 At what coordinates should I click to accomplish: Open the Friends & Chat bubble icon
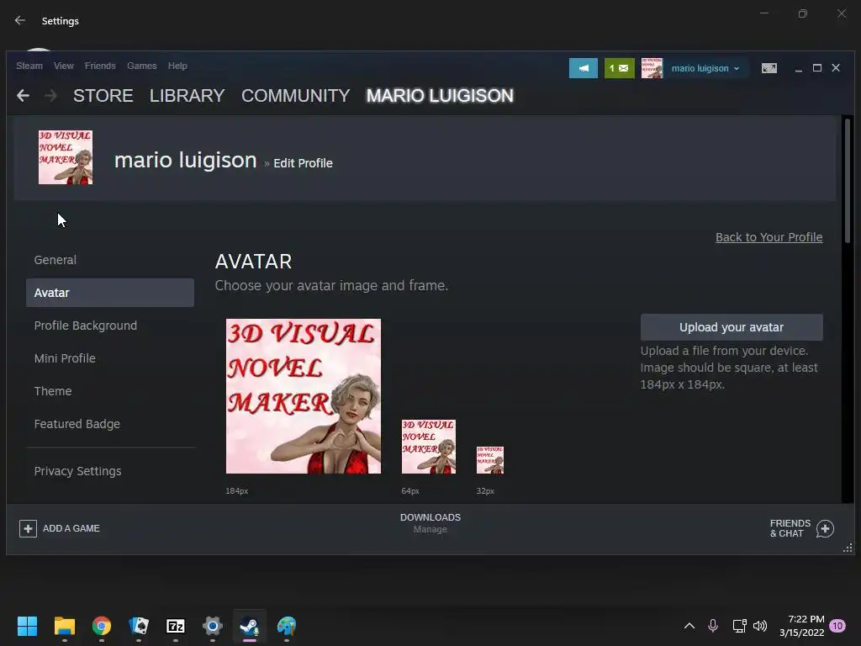click(x=825, y=528)
